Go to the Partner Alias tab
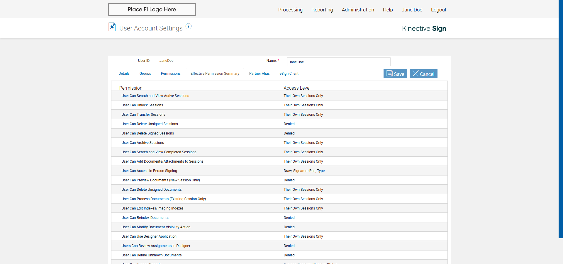Viewport: 563px width, 264px height. pyautogui.click(x=259, y=74)
